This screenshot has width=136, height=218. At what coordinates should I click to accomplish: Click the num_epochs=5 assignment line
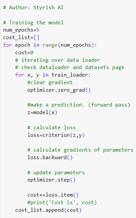tap(21, 30)
